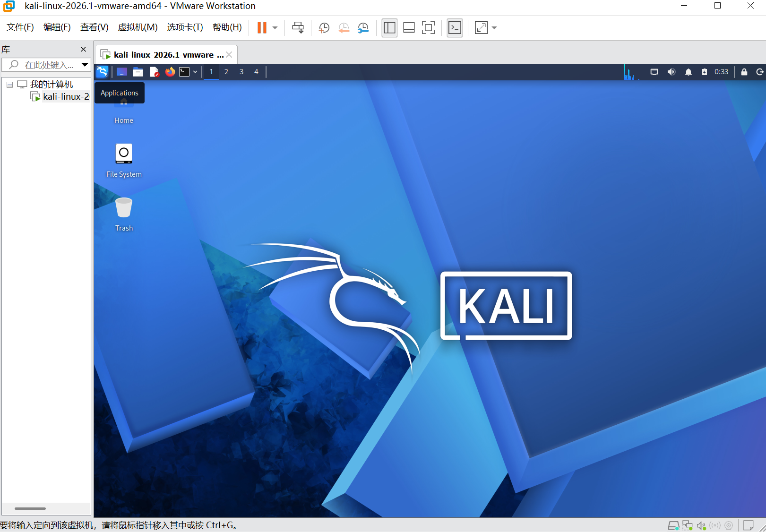Click the CPU graph monitor in panel

click(x=632, y=72)
